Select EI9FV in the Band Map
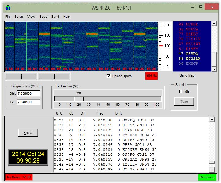 tap(188, 49)
